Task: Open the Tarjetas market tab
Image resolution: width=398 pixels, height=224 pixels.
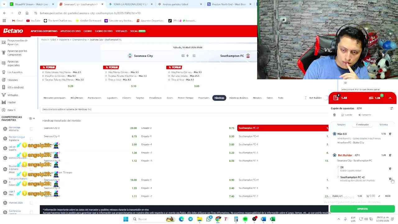Action: click(x=140, y=98)
